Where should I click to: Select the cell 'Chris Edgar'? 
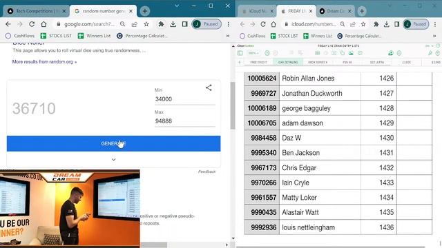pyautogui.click(x=320, y=167)
